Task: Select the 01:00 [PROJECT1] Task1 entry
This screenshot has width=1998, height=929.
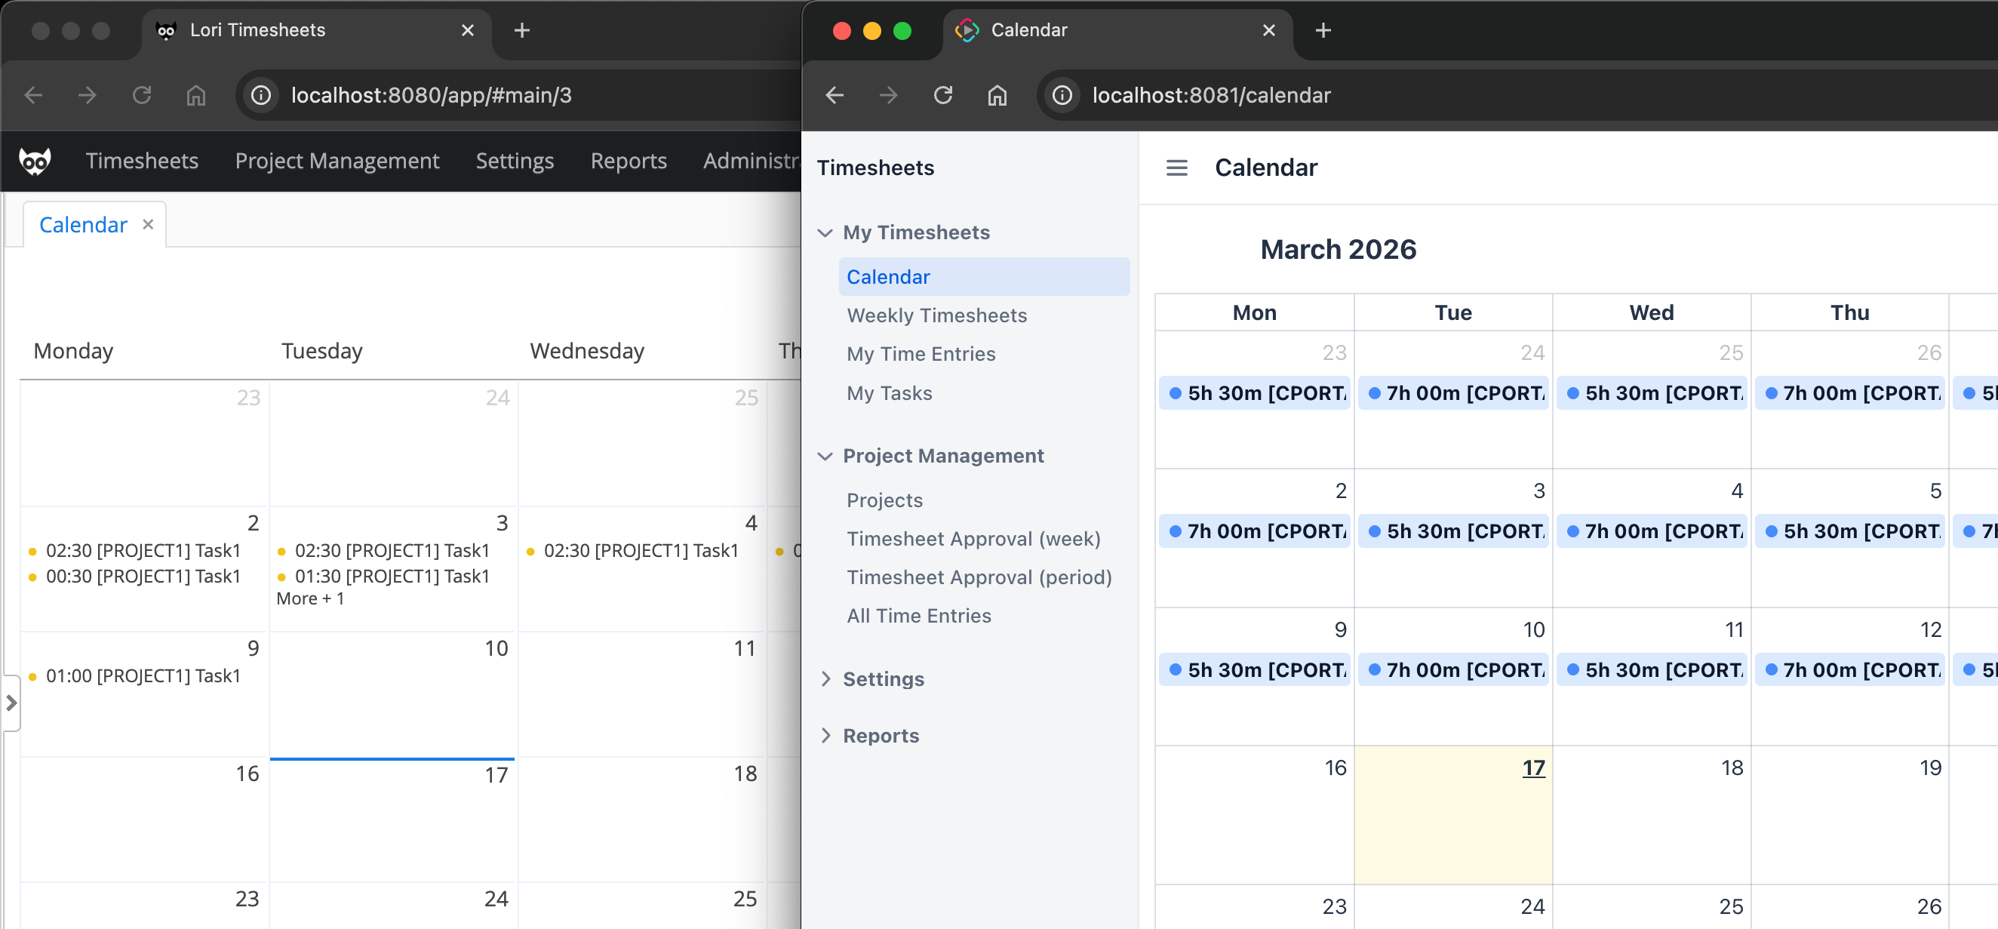Action: point(143,676)
